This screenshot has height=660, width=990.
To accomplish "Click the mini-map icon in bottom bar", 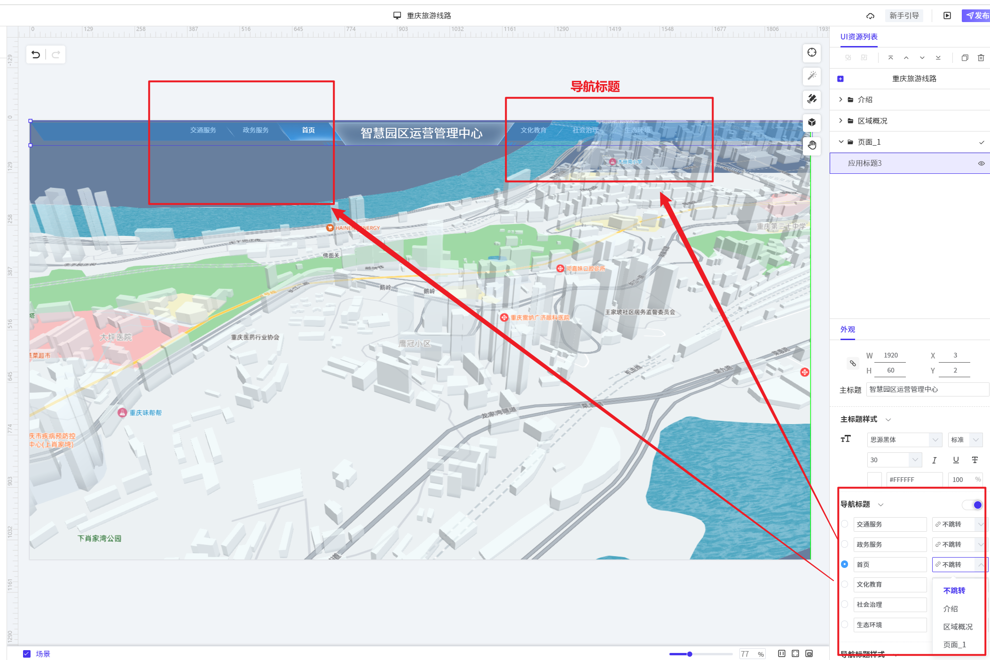I will (809, 653).
